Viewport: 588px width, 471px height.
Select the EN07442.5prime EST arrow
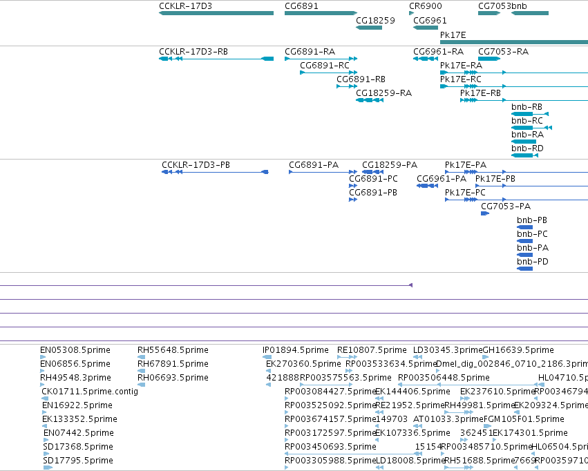pyautogui.click(x=46, y=440)
